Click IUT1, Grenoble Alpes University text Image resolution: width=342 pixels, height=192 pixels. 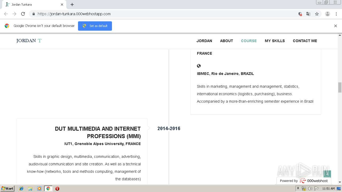103,144
